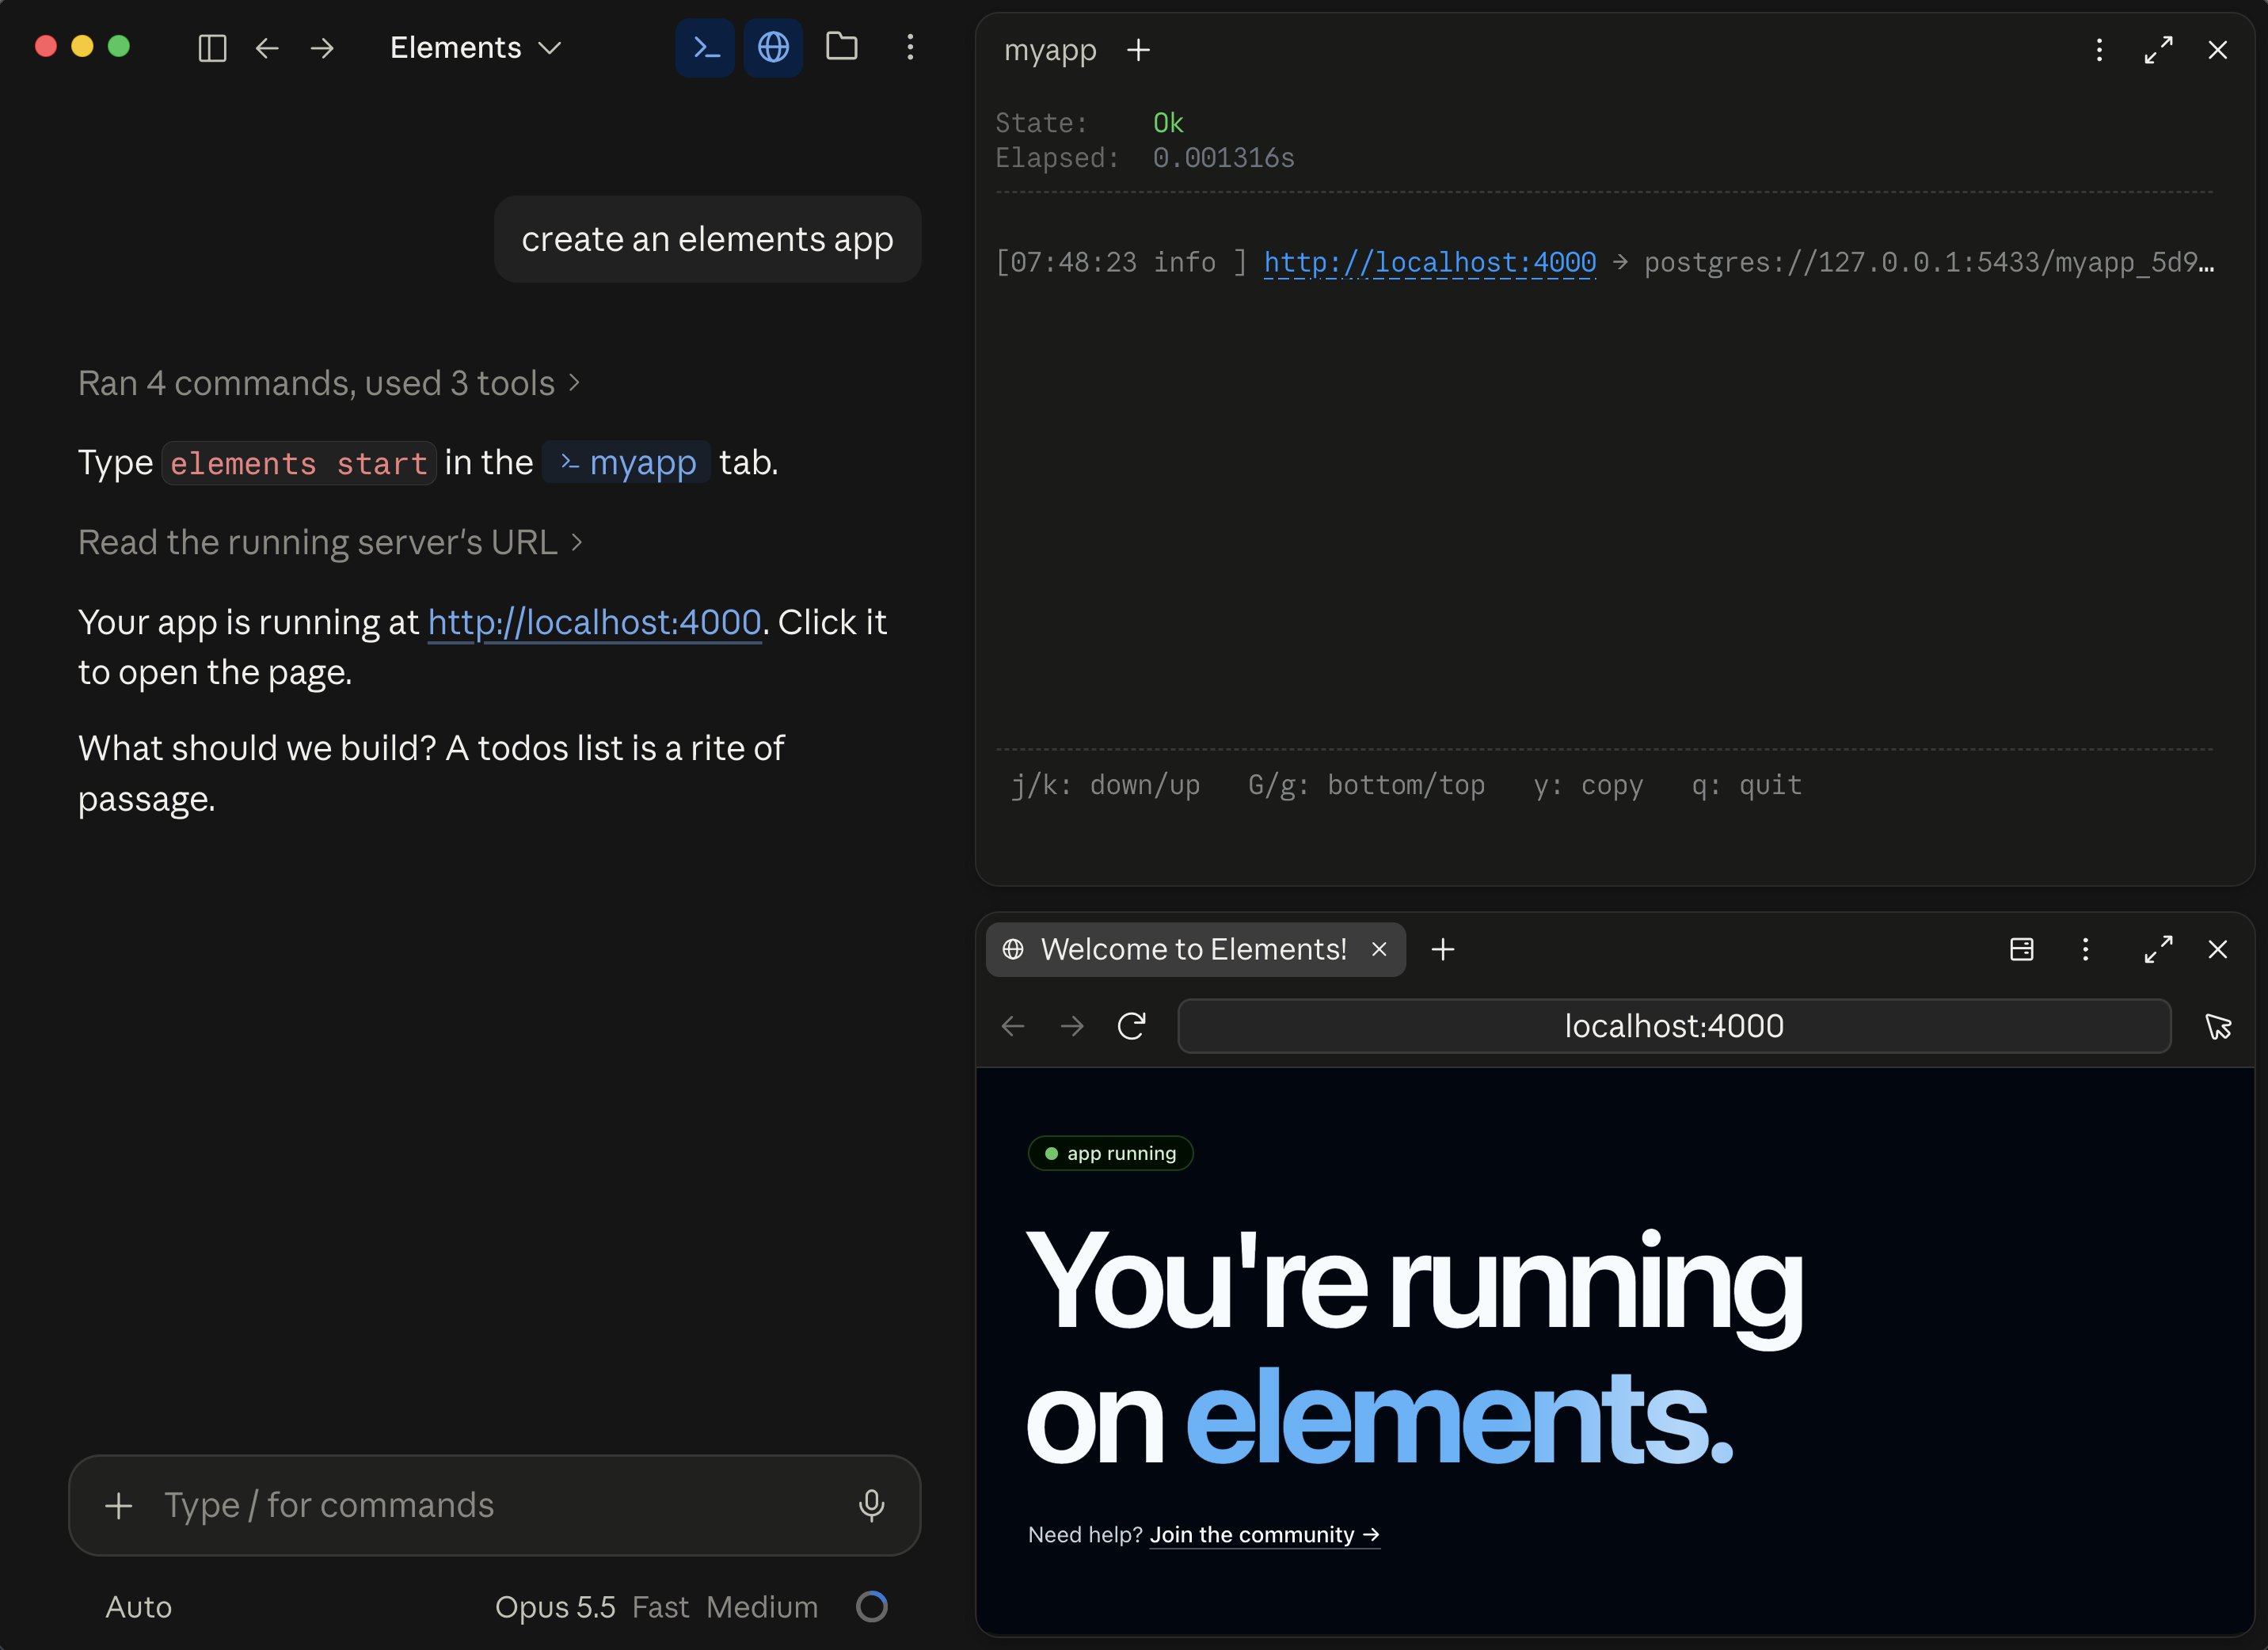Navigate forward in the browser panel
This screenshot has width=2268, height=1650.
coord(1072,1026)
